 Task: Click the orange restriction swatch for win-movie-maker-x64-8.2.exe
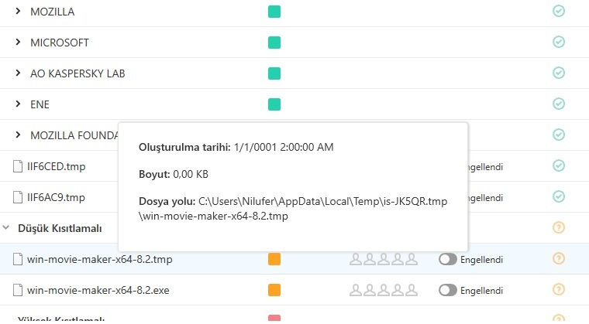click(274, 290)
